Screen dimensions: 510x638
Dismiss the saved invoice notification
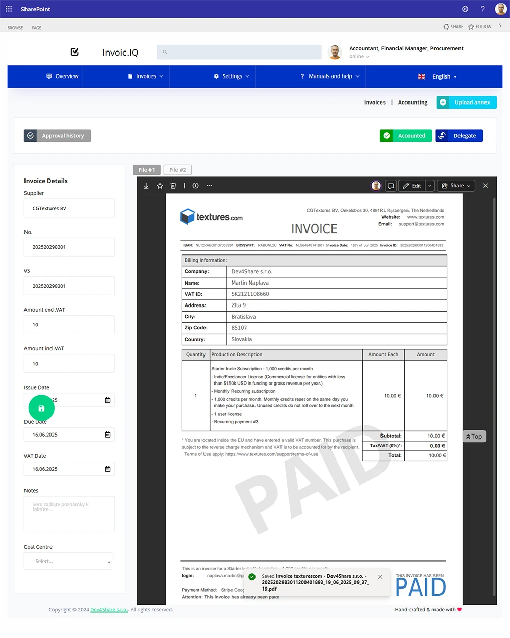(x=380, y=577)
